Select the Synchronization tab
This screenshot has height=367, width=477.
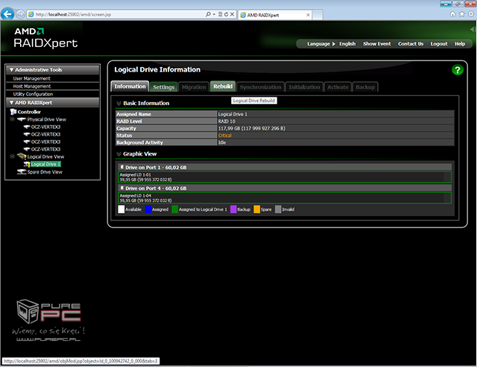coord(260,87)
